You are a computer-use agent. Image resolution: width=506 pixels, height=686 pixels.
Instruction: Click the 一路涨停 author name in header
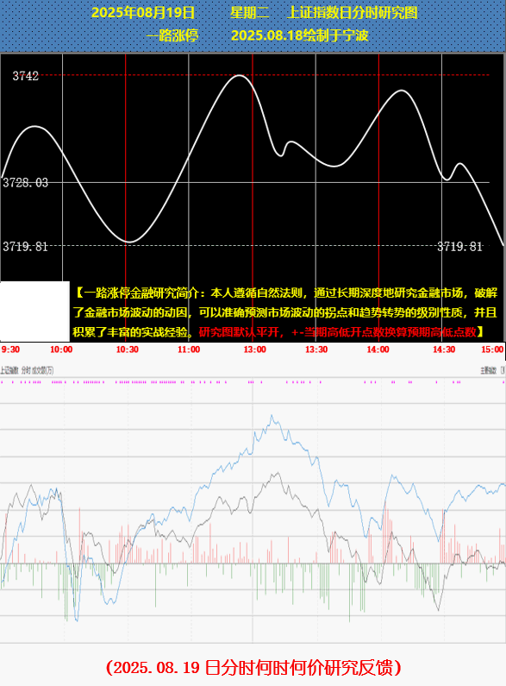pyautogui.click(x=172, y=35)
